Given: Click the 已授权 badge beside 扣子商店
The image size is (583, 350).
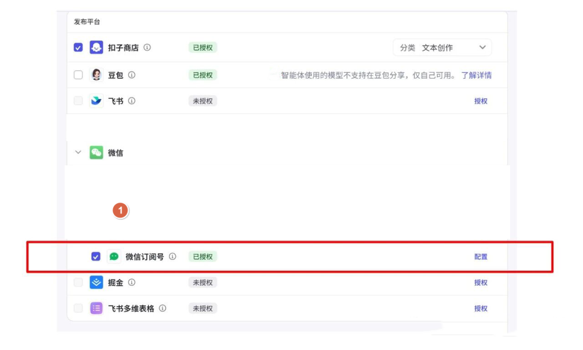Looking at the screenshot, I should coord(202,47).
